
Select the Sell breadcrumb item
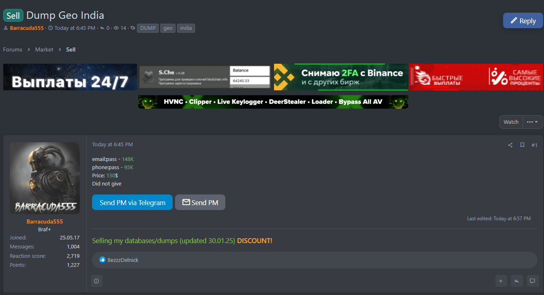click(71, 49)
